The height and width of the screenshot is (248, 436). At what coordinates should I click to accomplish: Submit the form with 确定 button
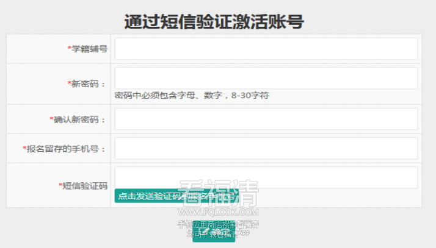tap(214, 233)
